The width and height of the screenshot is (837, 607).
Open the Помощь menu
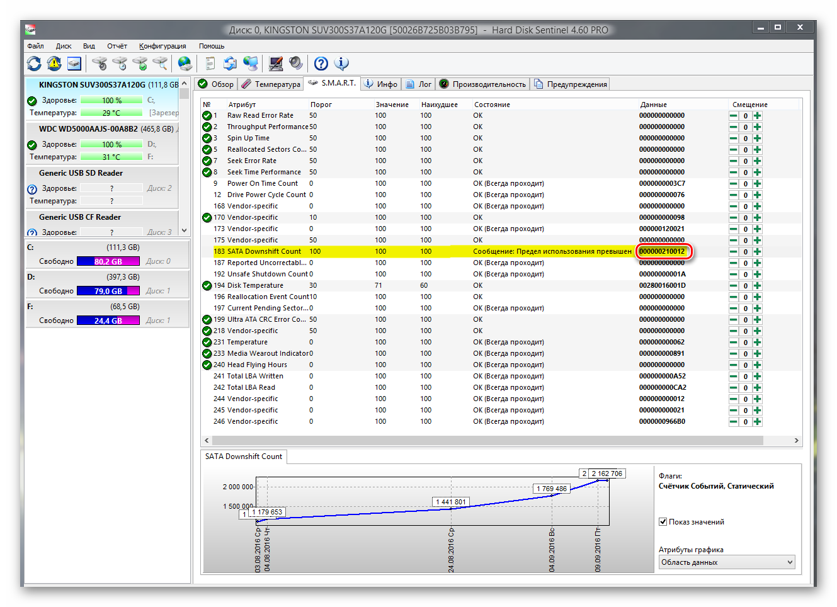coord(212,46)
